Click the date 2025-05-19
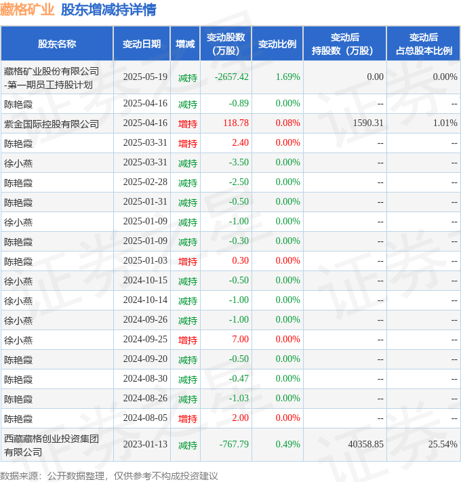461x482 pixels. point(145,77)
